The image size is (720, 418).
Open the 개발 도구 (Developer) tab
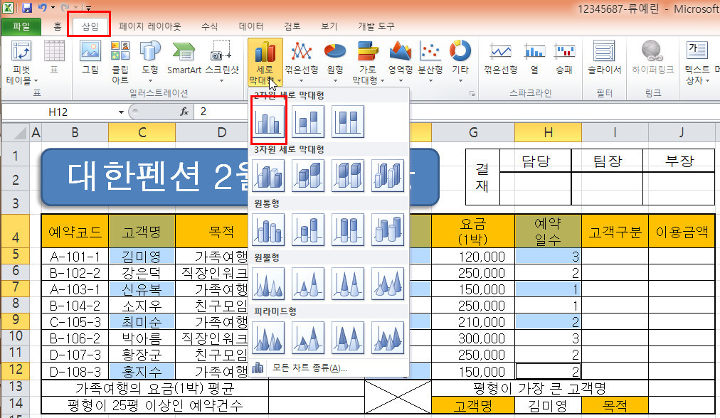click(376, 26)
